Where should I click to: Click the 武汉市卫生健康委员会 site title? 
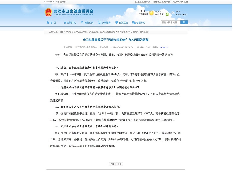pyautogui.click(x=74, y=11)
